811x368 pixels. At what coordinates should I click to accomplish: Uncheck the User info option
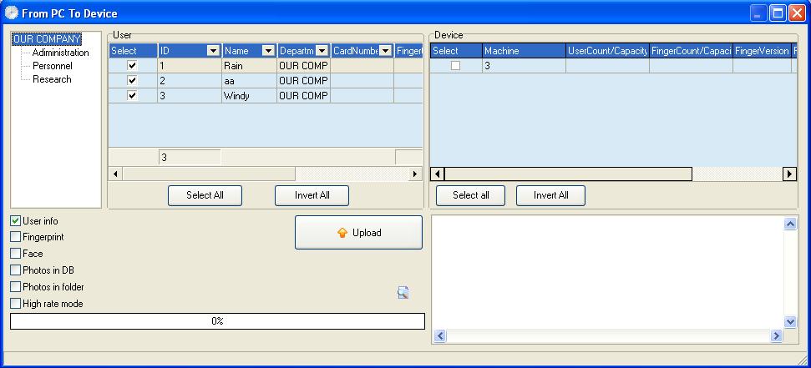pyautogui.click(x=16, y=220)
